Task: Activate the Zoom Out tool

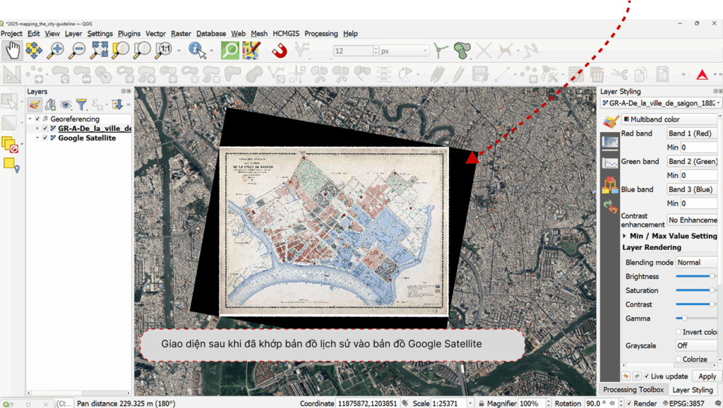Action: pyautogui.click(x=77, y=50)
